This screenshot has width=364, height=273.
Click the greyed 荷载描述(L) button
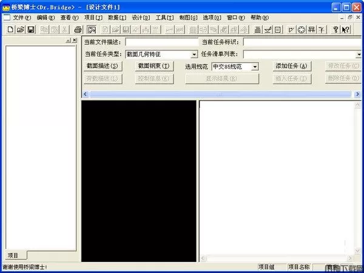(103, 79)
